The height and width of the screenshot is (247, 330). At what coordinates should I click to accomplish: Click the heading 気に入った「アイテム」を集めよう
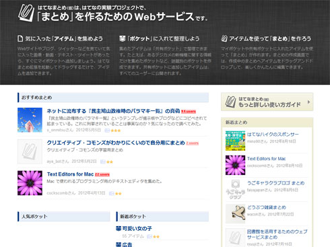pos(64,38)
